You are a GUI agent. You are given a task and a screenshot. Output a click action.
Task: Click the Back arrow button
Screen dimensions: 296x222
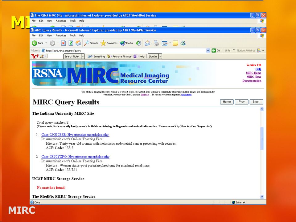point(35,43)
